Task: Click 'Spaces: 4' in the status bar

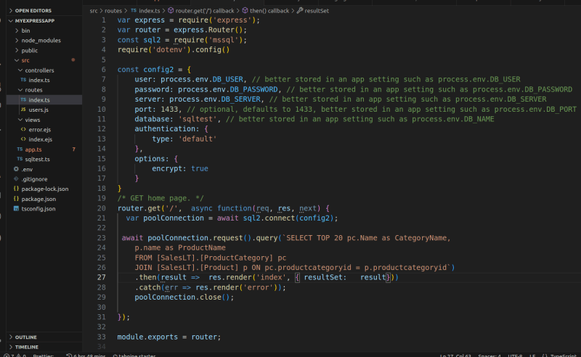Action: coord(489,356)
